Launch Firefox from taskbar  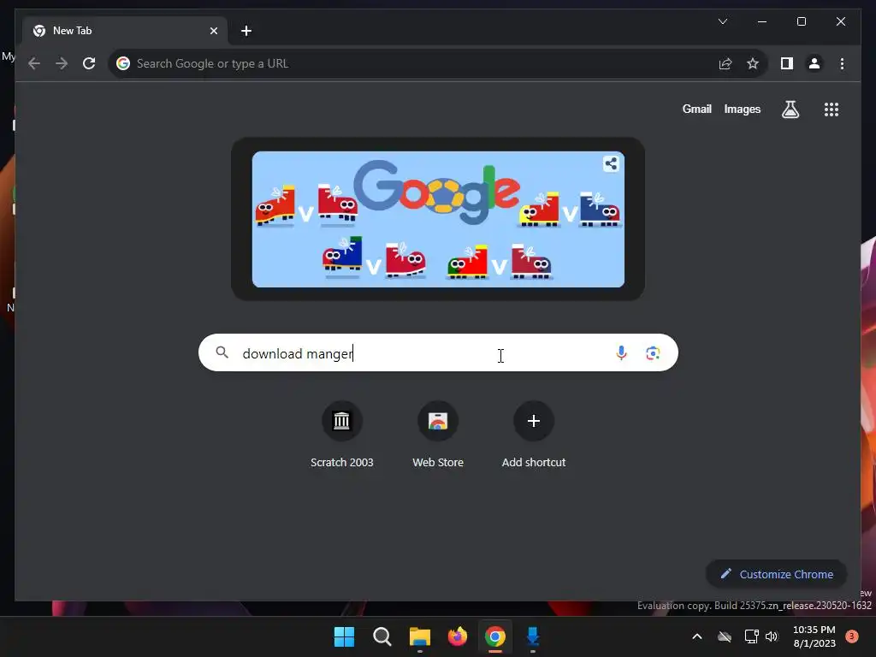point(458,636)
